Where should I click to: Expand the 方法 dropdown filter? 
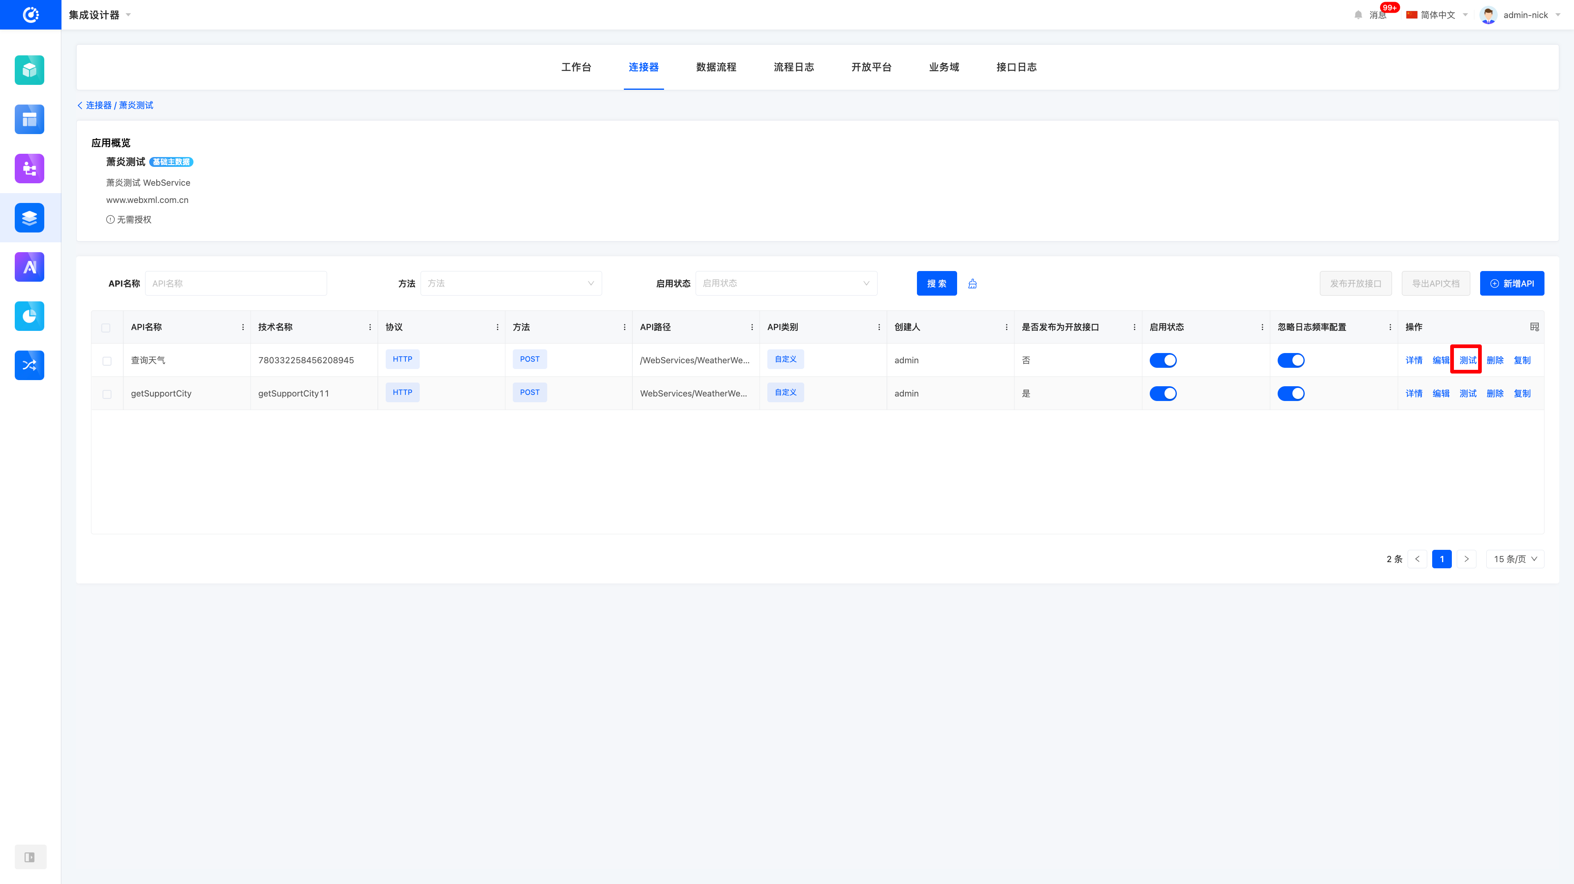click(511, 284)
